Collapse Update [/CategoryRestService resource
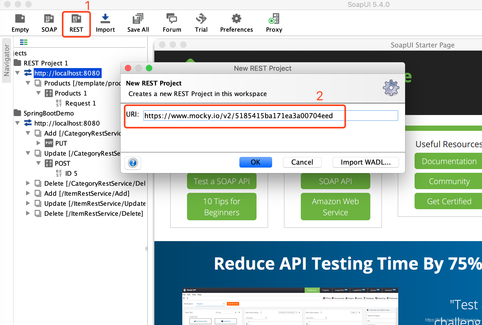 pos(28,153)
